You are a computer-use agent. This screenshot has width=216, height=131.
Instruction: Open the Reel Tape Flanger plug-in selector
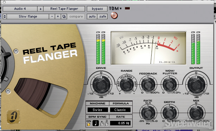[x=64, y=9]
